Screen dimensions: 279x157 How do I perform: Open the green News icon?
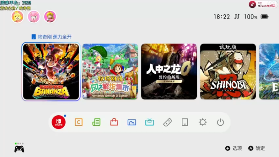coord(96,122)
